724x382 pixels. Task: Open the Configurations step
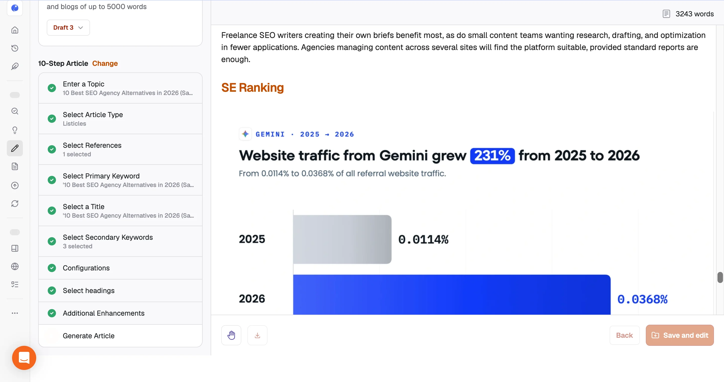[x=120, y=268]
